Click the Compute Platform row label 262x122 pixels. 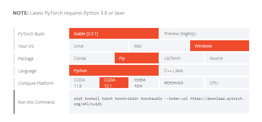pos(36,83)
